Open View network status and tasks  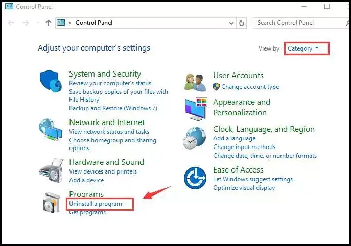click(x=109, y=132)
